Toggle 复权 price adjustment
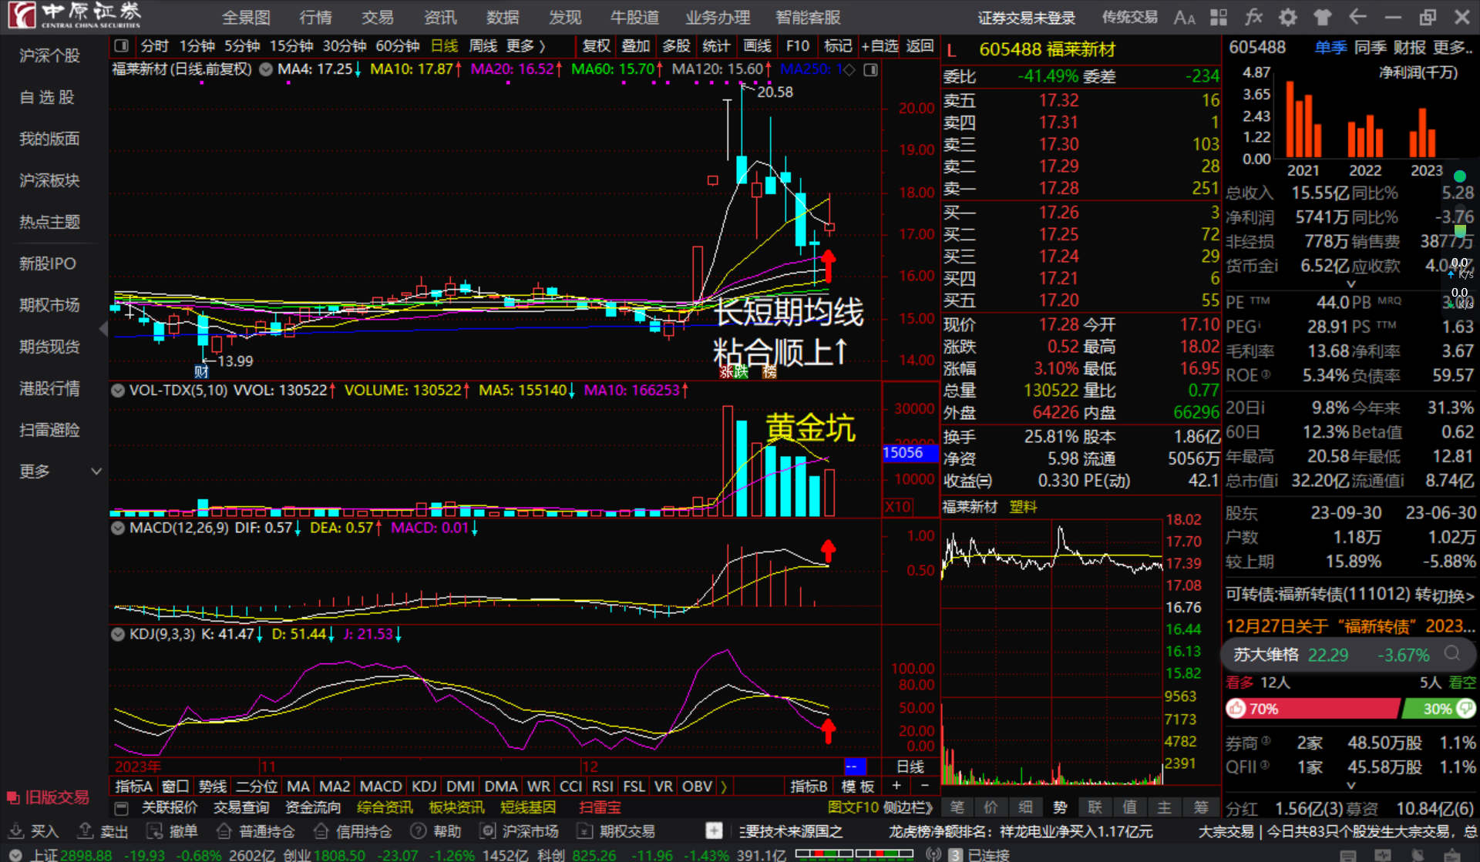1480x862 pixels. 596,46
